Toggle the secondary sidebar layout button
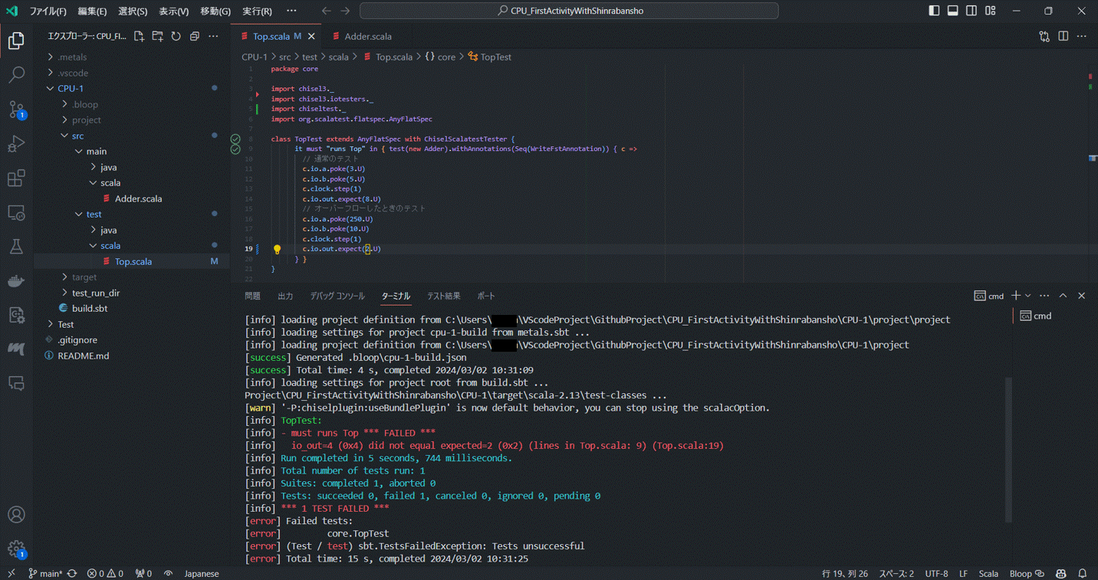1098x580 pixels. click(x=971, y=11)
